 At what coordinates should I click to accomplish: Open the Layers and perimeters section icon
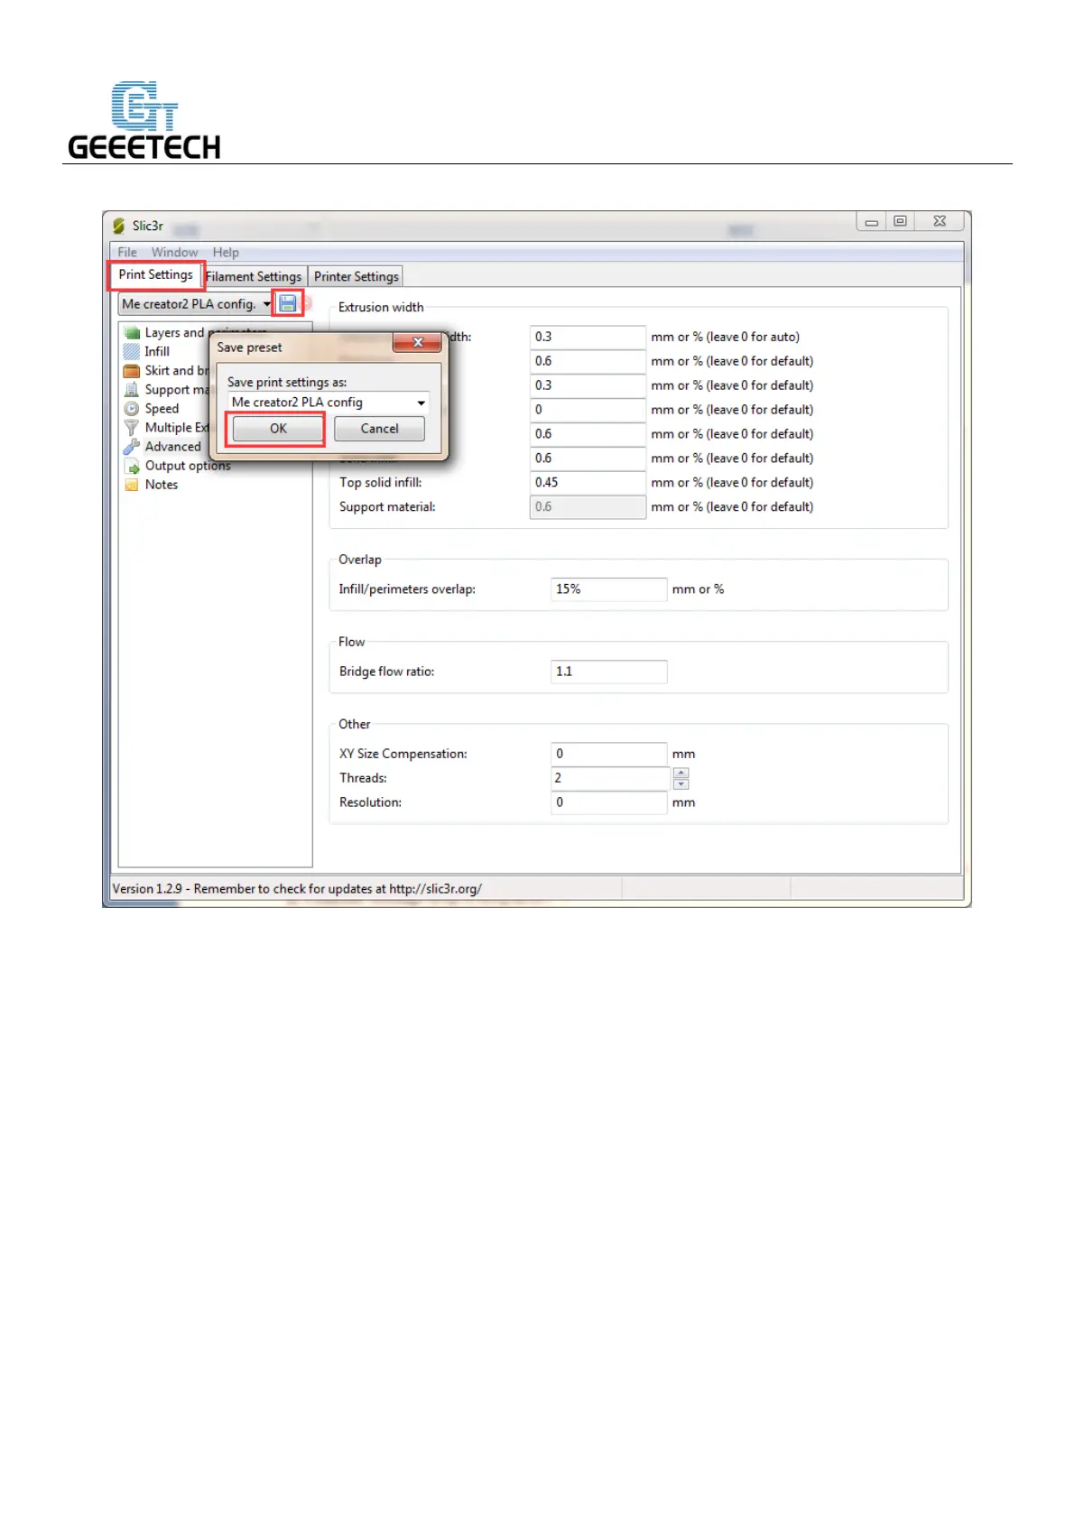[x=132, y=332]
